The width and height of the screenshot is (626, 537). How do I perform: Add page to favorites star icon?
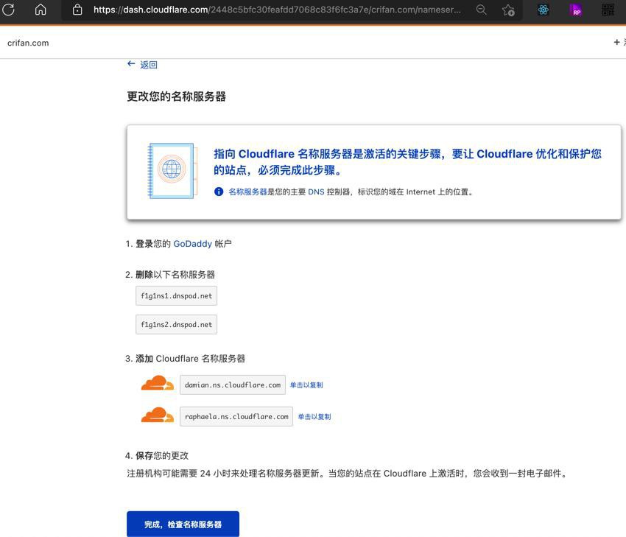pos(508,10)
